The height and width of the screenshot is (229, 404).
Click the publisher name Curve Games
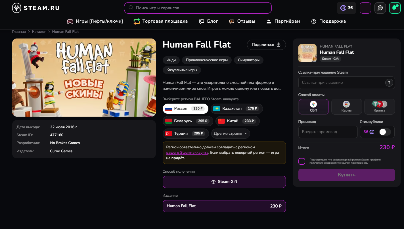pos(61,151)
